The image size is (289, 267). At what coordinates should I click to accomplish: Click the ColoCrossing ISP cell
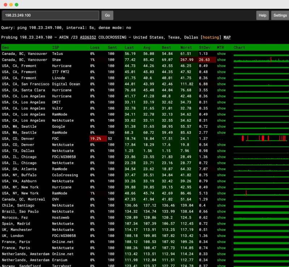point(65,175)
